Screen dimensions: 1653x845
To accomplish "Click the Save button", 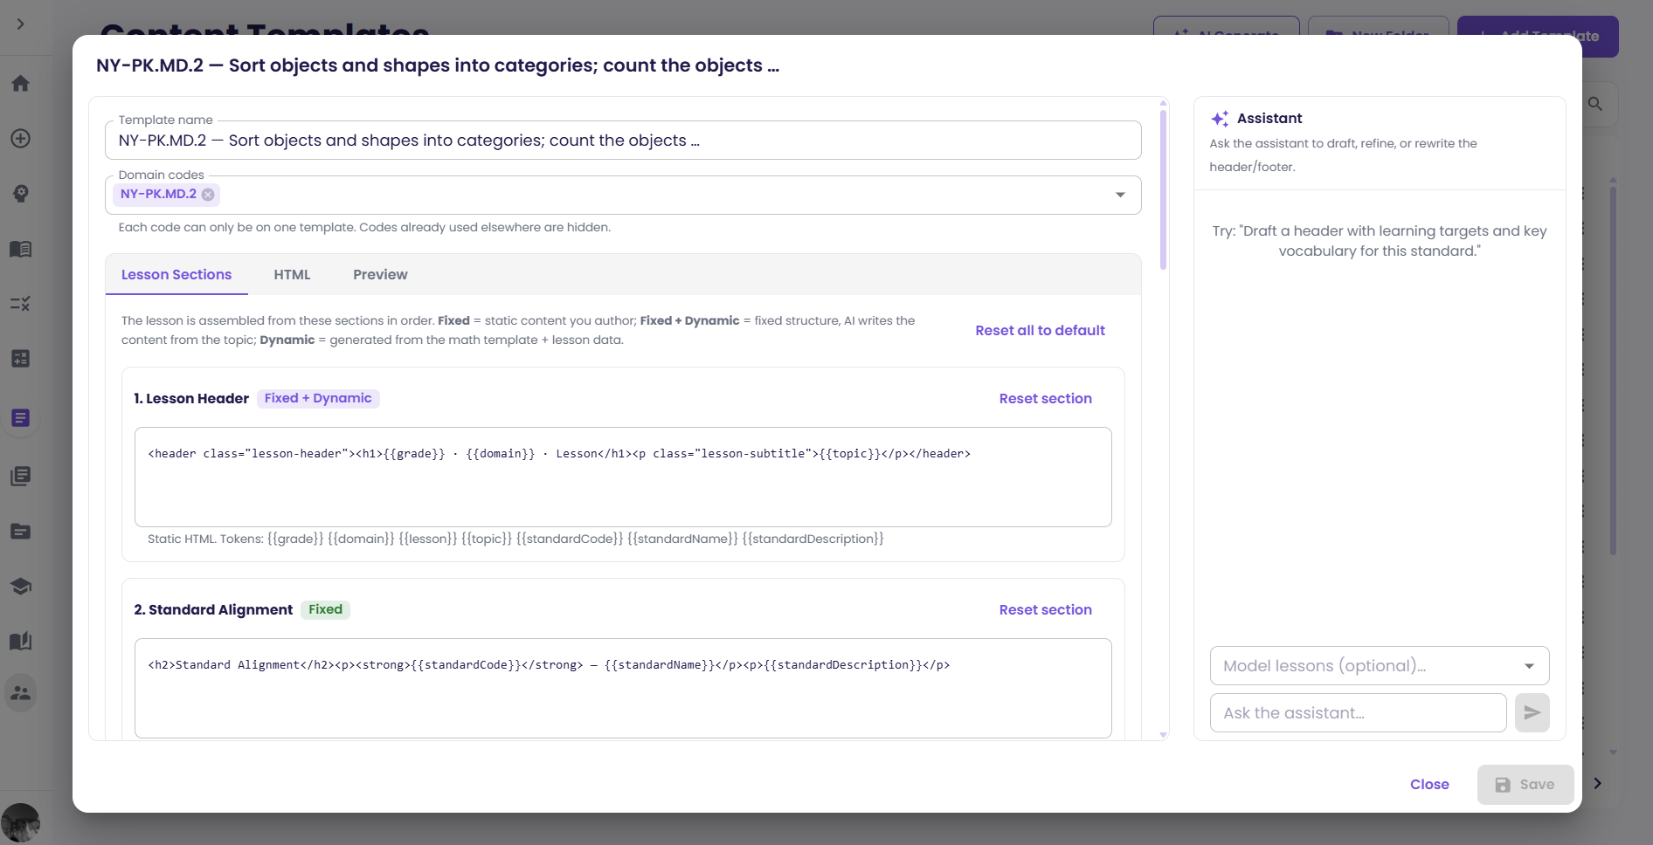I will click(x=1525, y=785).
